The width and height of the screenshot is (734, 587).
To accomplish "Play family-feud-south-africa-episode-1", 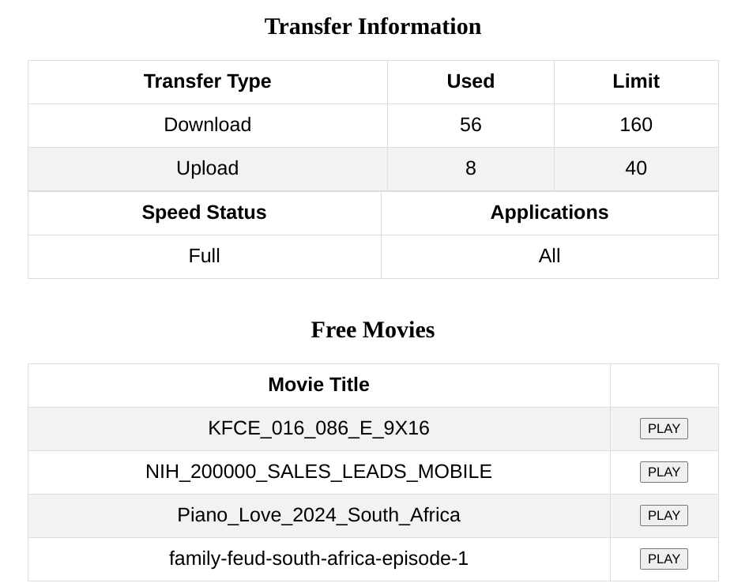I will [664, 559].
